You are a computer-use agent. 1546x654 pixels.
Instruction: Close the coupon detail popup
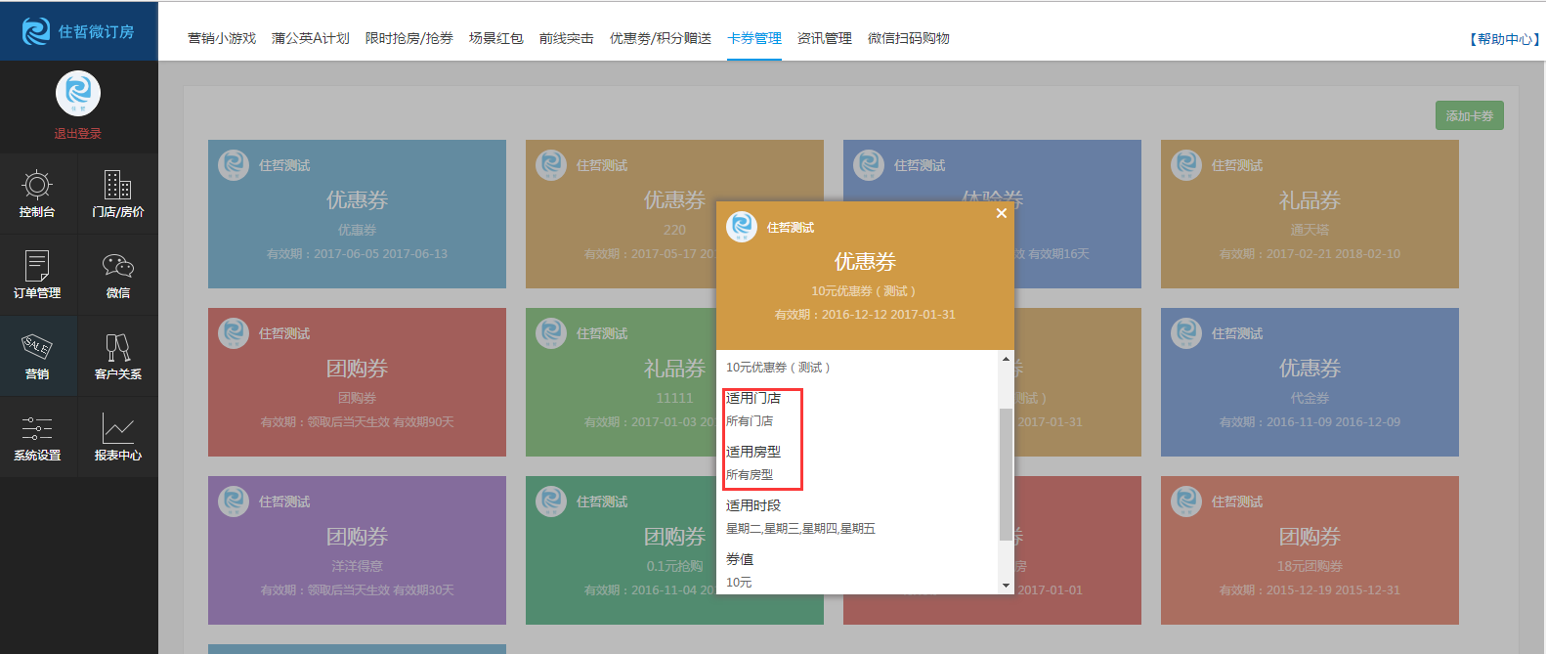[x=1001, y=213]
